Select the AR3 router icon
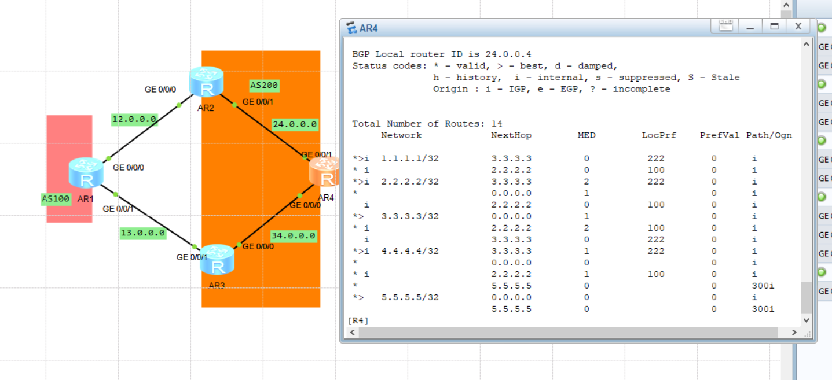 218,261
